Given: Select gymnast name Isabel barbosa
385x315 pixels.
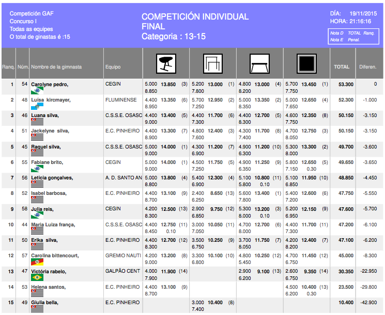Looking at the screenshot, I should pyautogui.click(x=49, y=193).
